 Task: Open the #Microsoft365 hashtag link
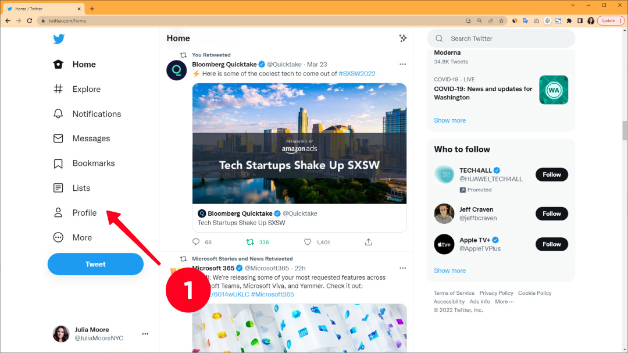272,294
